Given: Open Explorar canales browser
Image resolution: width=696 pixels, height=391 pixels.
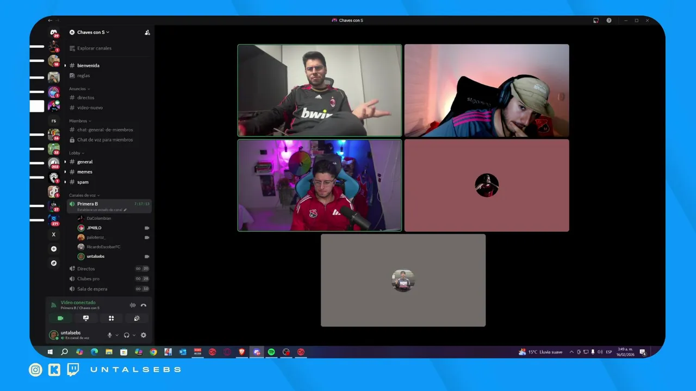Looking at the screenshot, I should (x=109, y=48).
